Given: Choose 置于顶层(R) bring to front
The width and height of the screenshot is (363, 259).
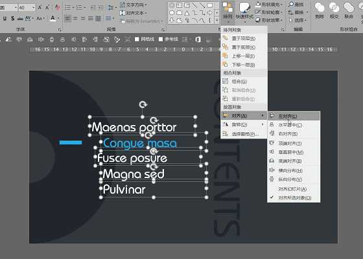Looking at the screenshot, I should pyautogui.click(x=244, y=38).
